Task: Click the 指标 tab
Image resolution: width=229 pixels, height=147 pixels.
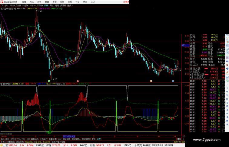Action: pyautogui.click(x=2, y=139)
